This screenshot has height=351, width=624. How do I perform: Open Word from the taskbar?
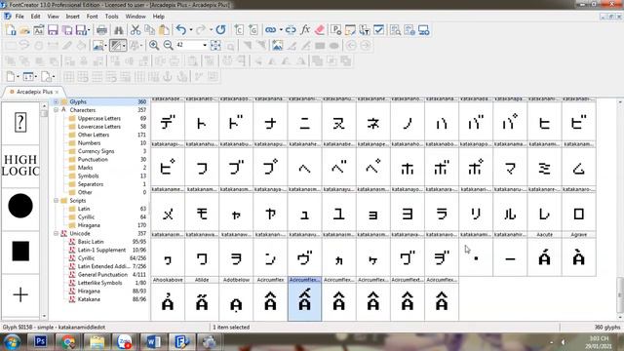tap(153, 342)
